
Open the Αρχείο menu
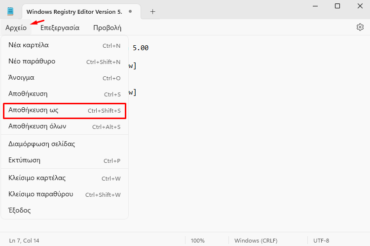click(x=16, y=28)
